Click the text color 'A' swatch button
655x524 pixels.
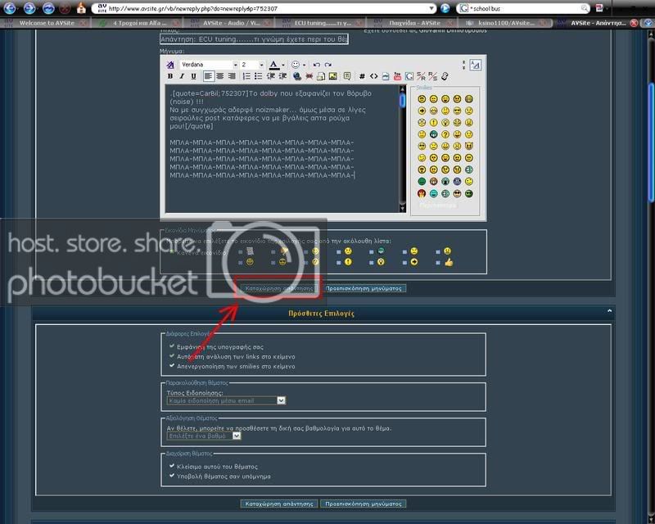coord(273,65)
